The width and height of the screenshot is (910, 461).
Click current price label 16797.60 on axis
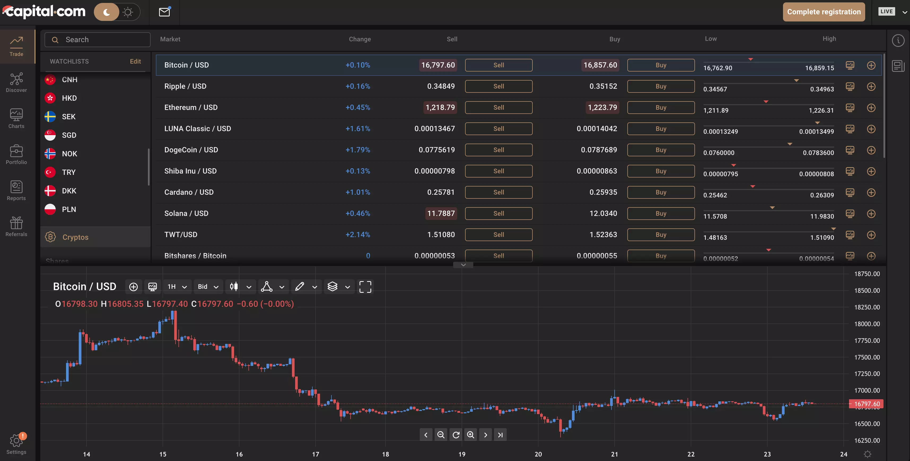[x=867, y=404]
